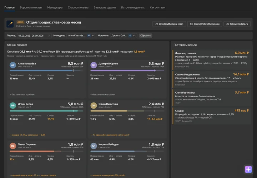The image size is (257, 178).
Task: Go to Скорость ответа tab
Action: coord(78,7)
